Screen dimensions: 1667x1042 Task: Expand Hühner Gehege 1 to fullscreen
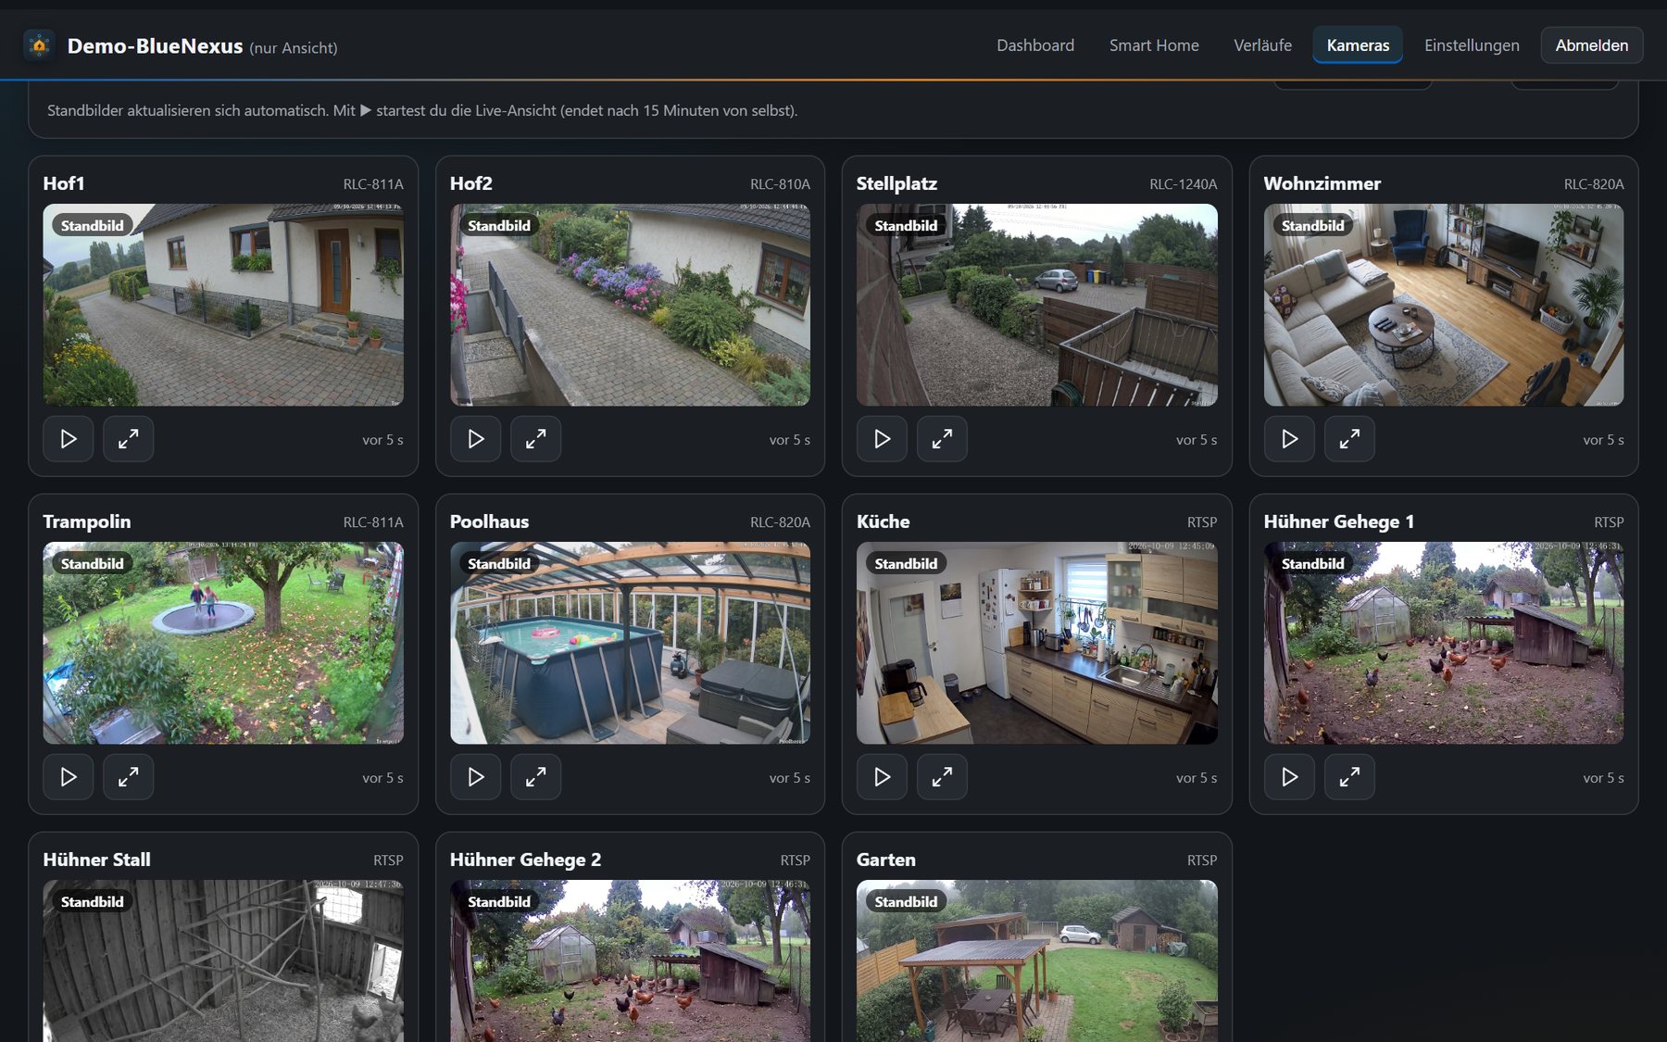click(1349, 777)
